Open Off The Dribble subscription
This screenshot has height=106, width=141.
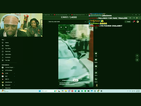[x=8, y=70]
